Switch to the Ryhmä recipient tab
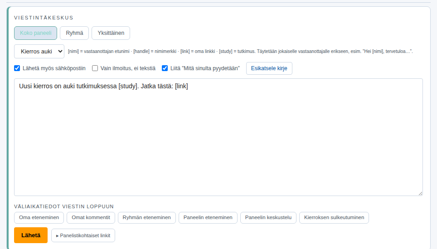This screenshot has width=437, height=249. [74, 33]
